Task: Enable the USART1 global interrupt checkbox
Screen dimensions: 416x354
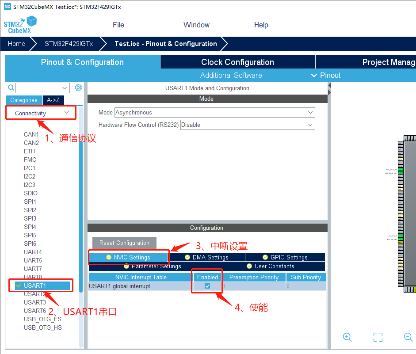Action: click(207, 286)
